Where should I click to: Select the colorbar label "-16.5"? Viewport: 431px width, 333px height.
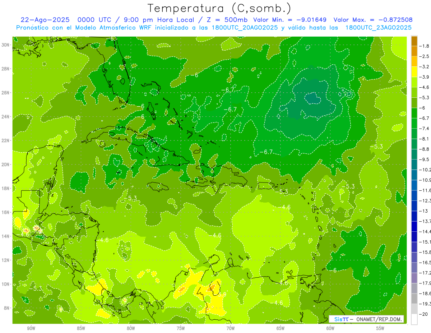coord(425,263)
